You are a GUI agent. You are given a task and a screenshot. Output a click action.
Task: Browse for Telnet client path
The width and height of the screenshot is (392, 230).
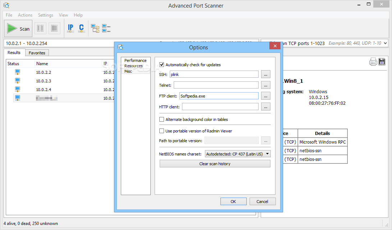point(265,85)
